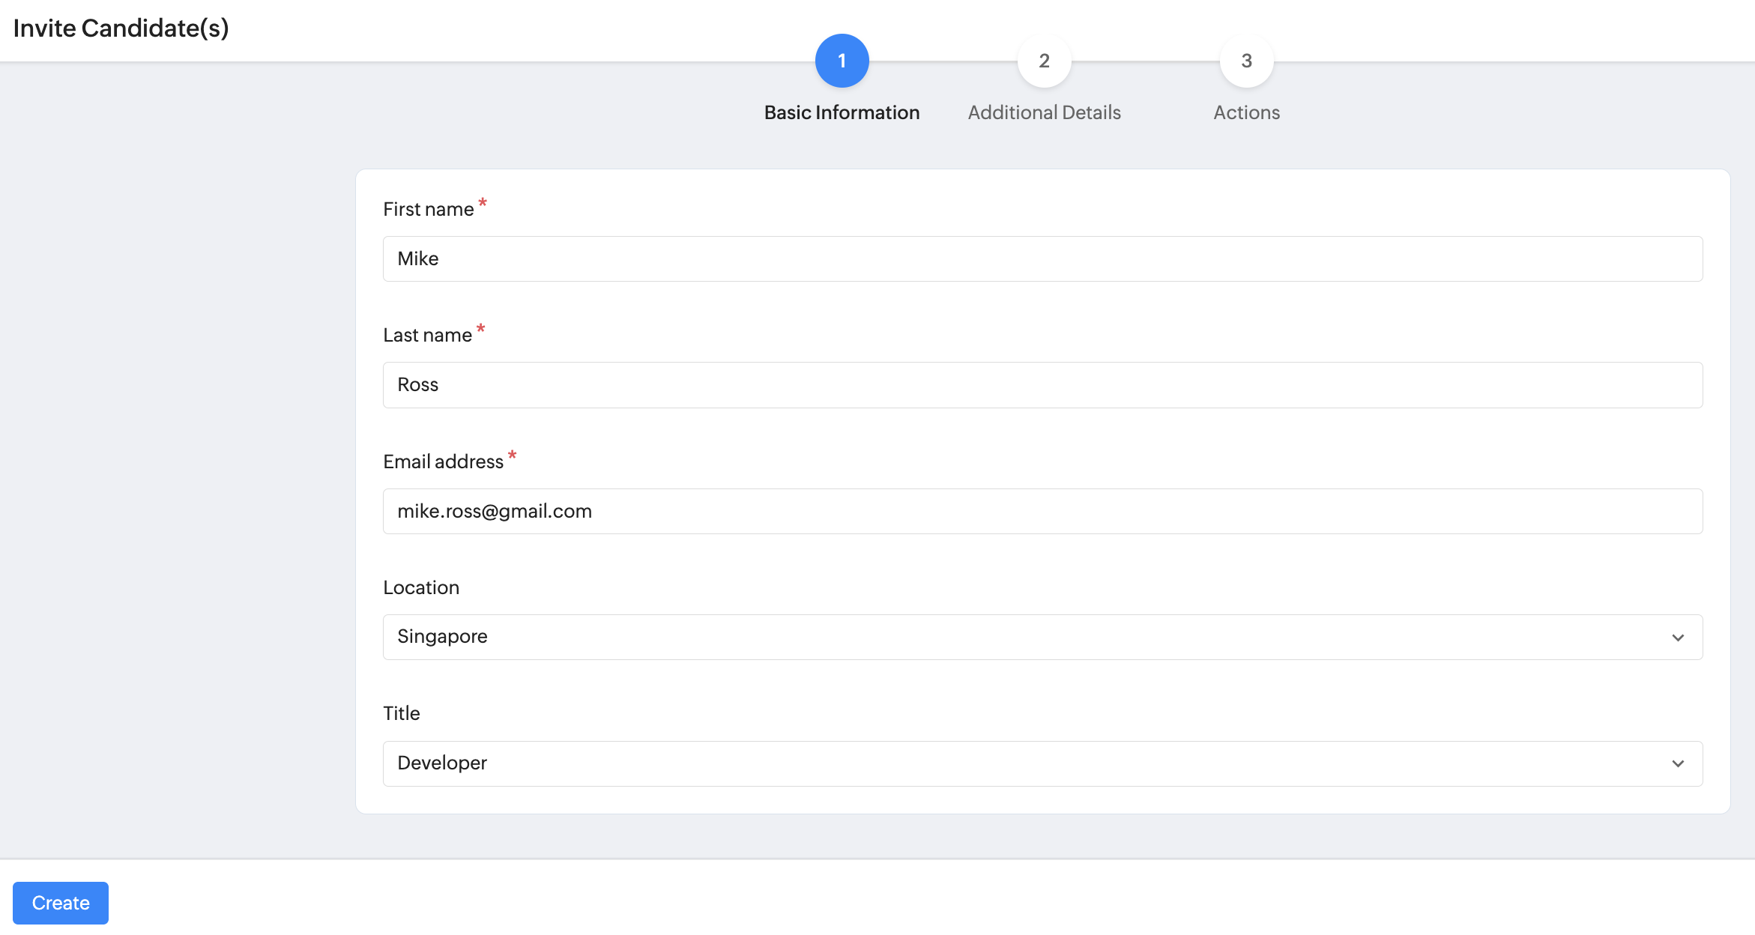Image resolution: width=1755 pixels, height=935 pixels.
Task: Click the First name field containing Mike
Action: coord(1042,259)
